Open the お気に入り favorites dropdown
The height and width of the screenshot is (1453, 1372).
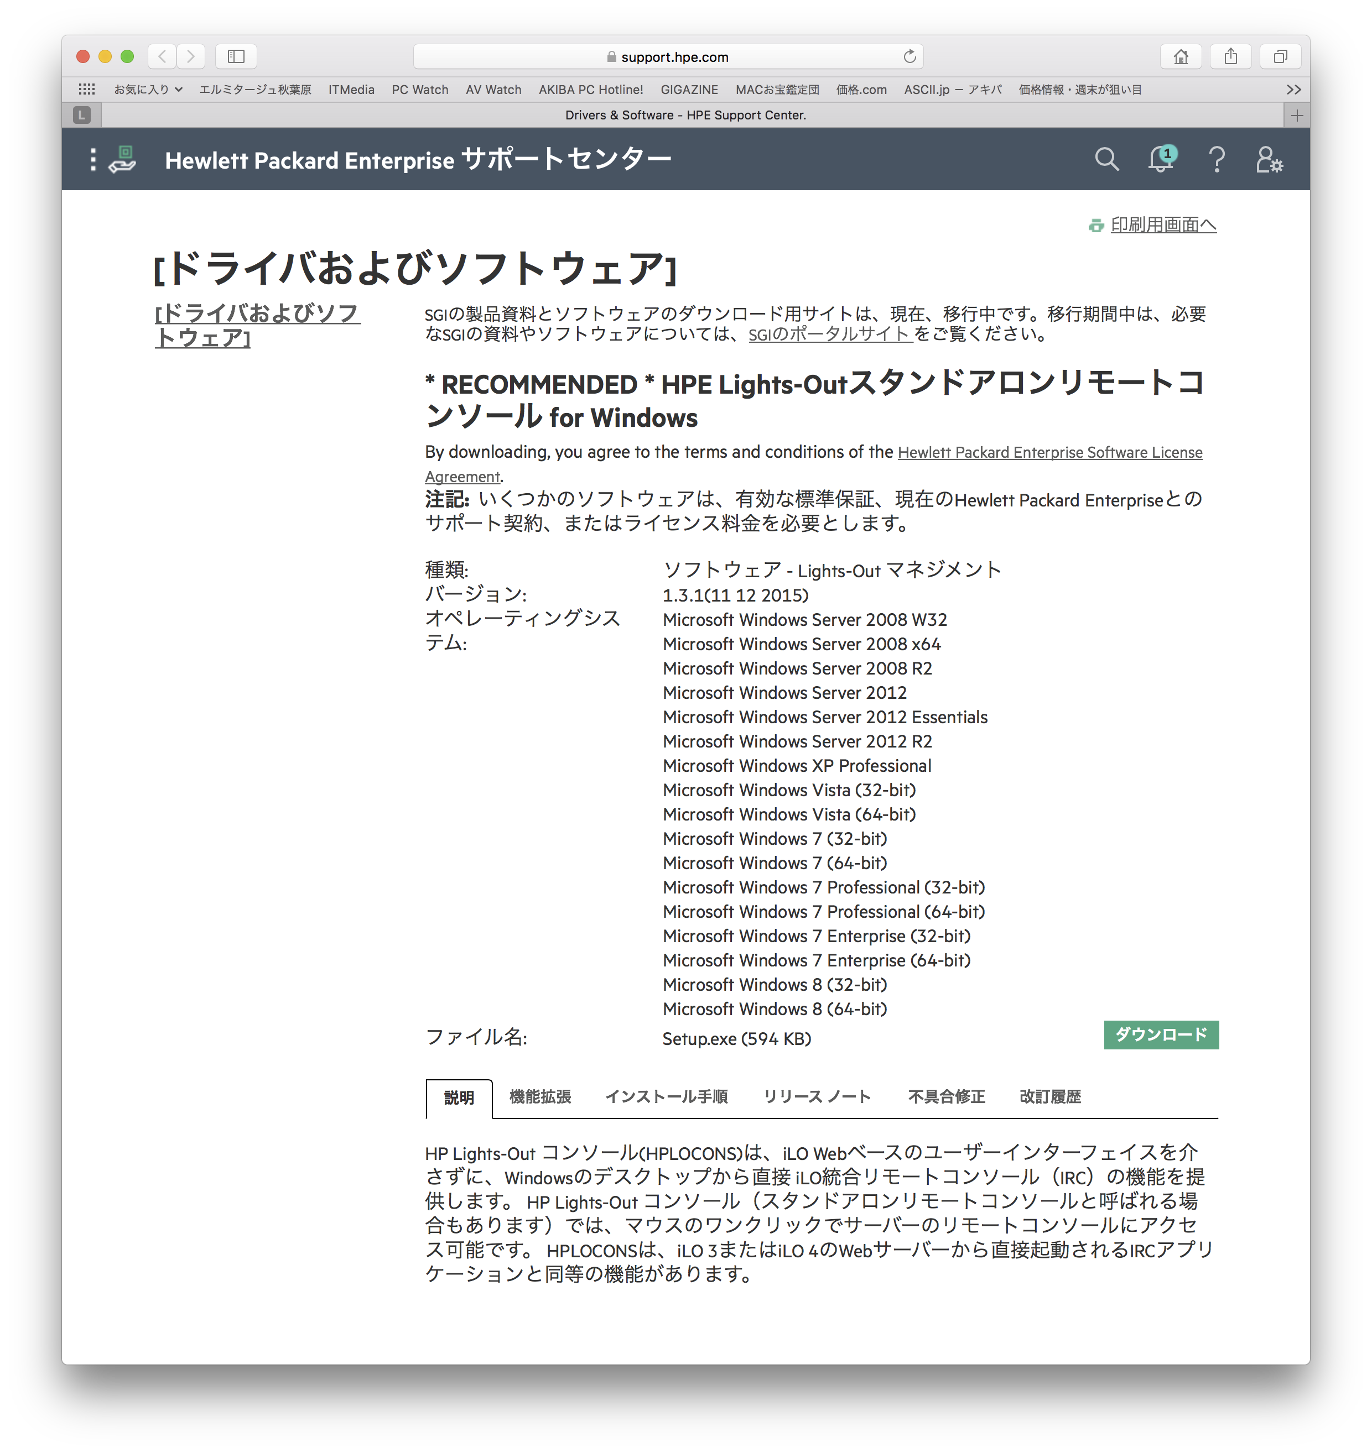(x=148, y=89)
